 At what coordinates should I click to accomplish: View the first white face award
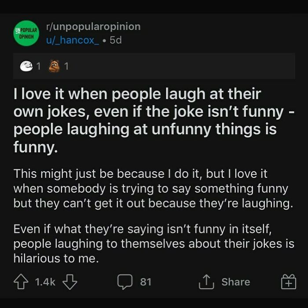pos(26,66)
